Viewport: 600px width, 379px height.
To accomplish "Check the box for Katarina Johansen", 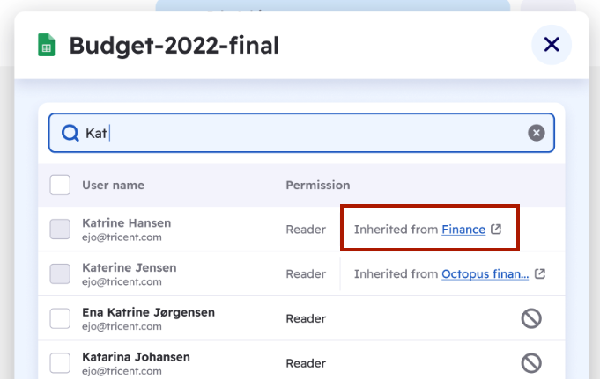I will pos(60,363).
